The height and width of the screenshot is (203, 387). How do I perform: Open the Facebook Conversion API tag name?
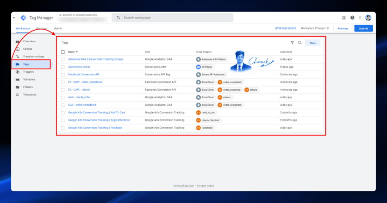[84, 74]
